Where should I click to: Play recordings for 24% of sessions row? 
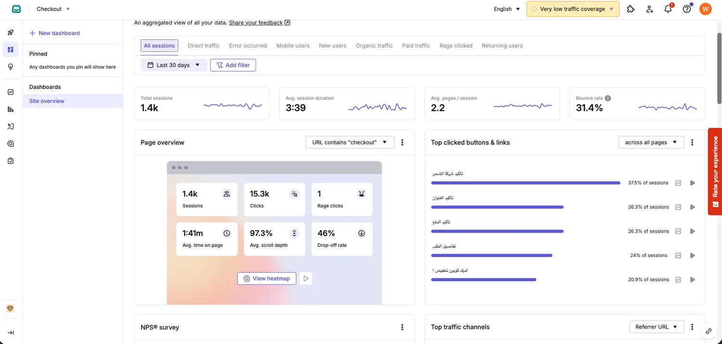693,256
